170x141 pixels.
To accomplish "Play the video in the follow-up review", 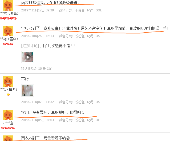I will pyautogui.click(x=28, y=57).
